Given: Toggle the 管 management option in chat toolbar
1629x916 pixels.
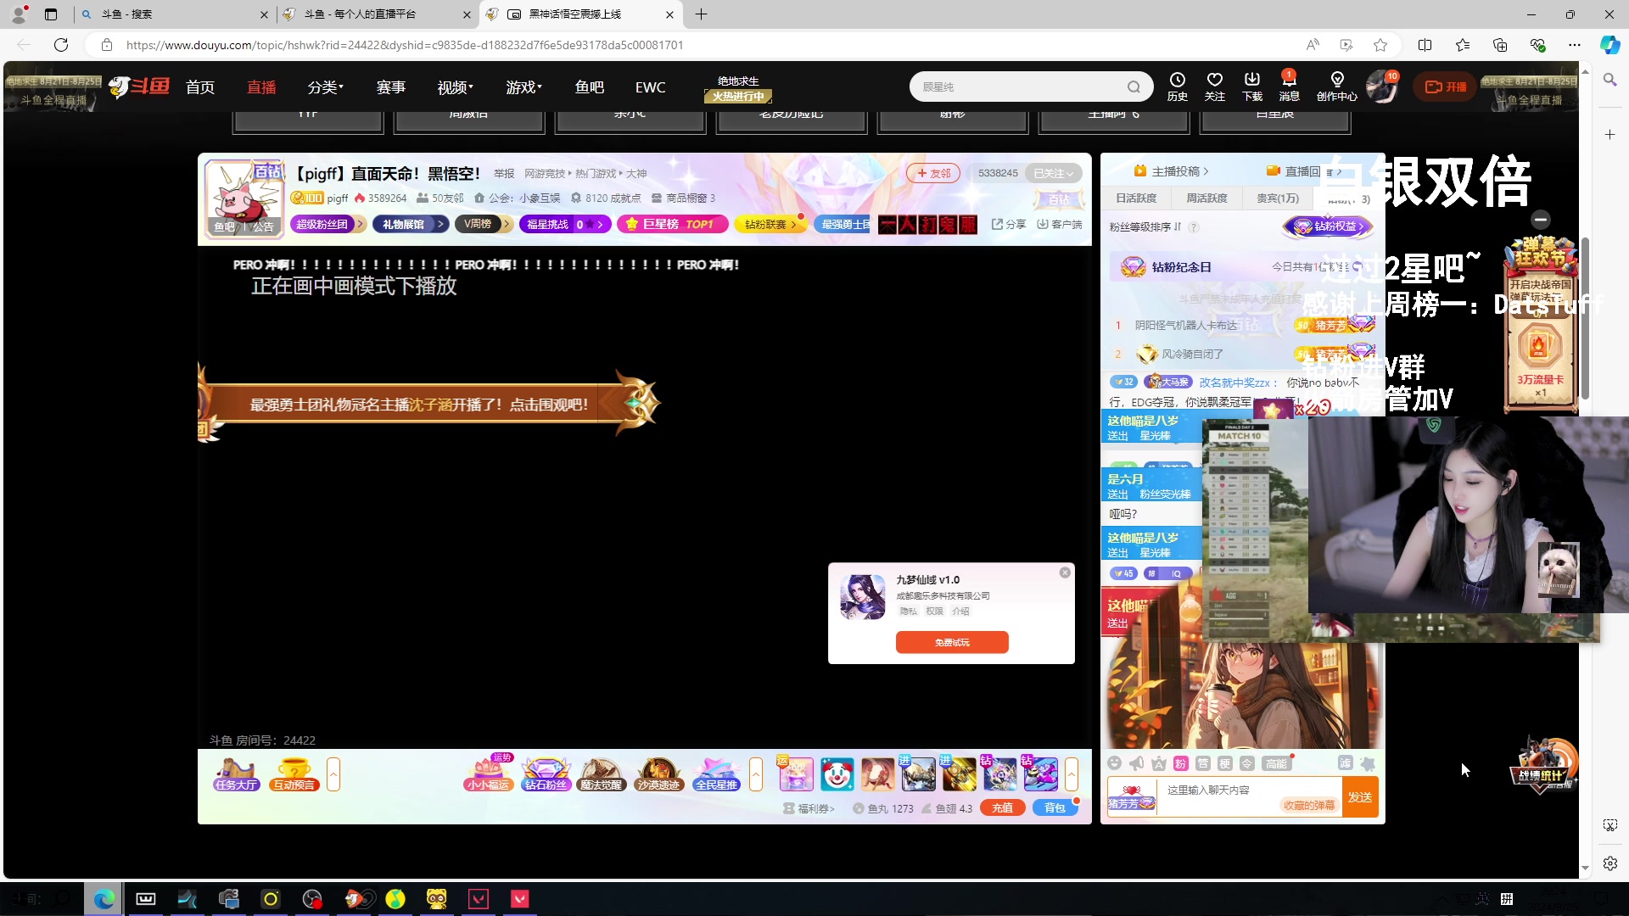Looking at the screenshot, I should pos(1203,763).
